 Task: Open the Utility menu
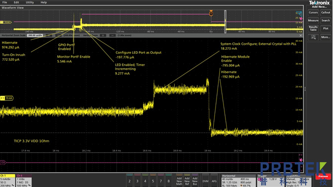[30, 2]
